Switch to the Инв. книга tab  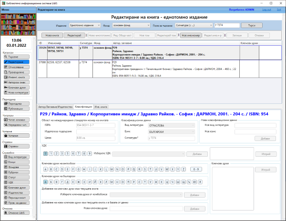(x=101, y=107)
